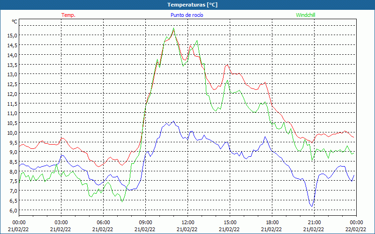Click the 12,0 y-axis value
The width and height of the screenshot is (375, 234).
[12, 94]
